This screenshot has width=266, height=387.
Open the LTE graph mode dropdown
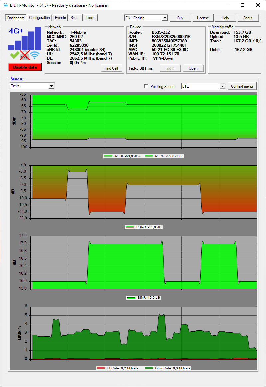pos(203,86)
